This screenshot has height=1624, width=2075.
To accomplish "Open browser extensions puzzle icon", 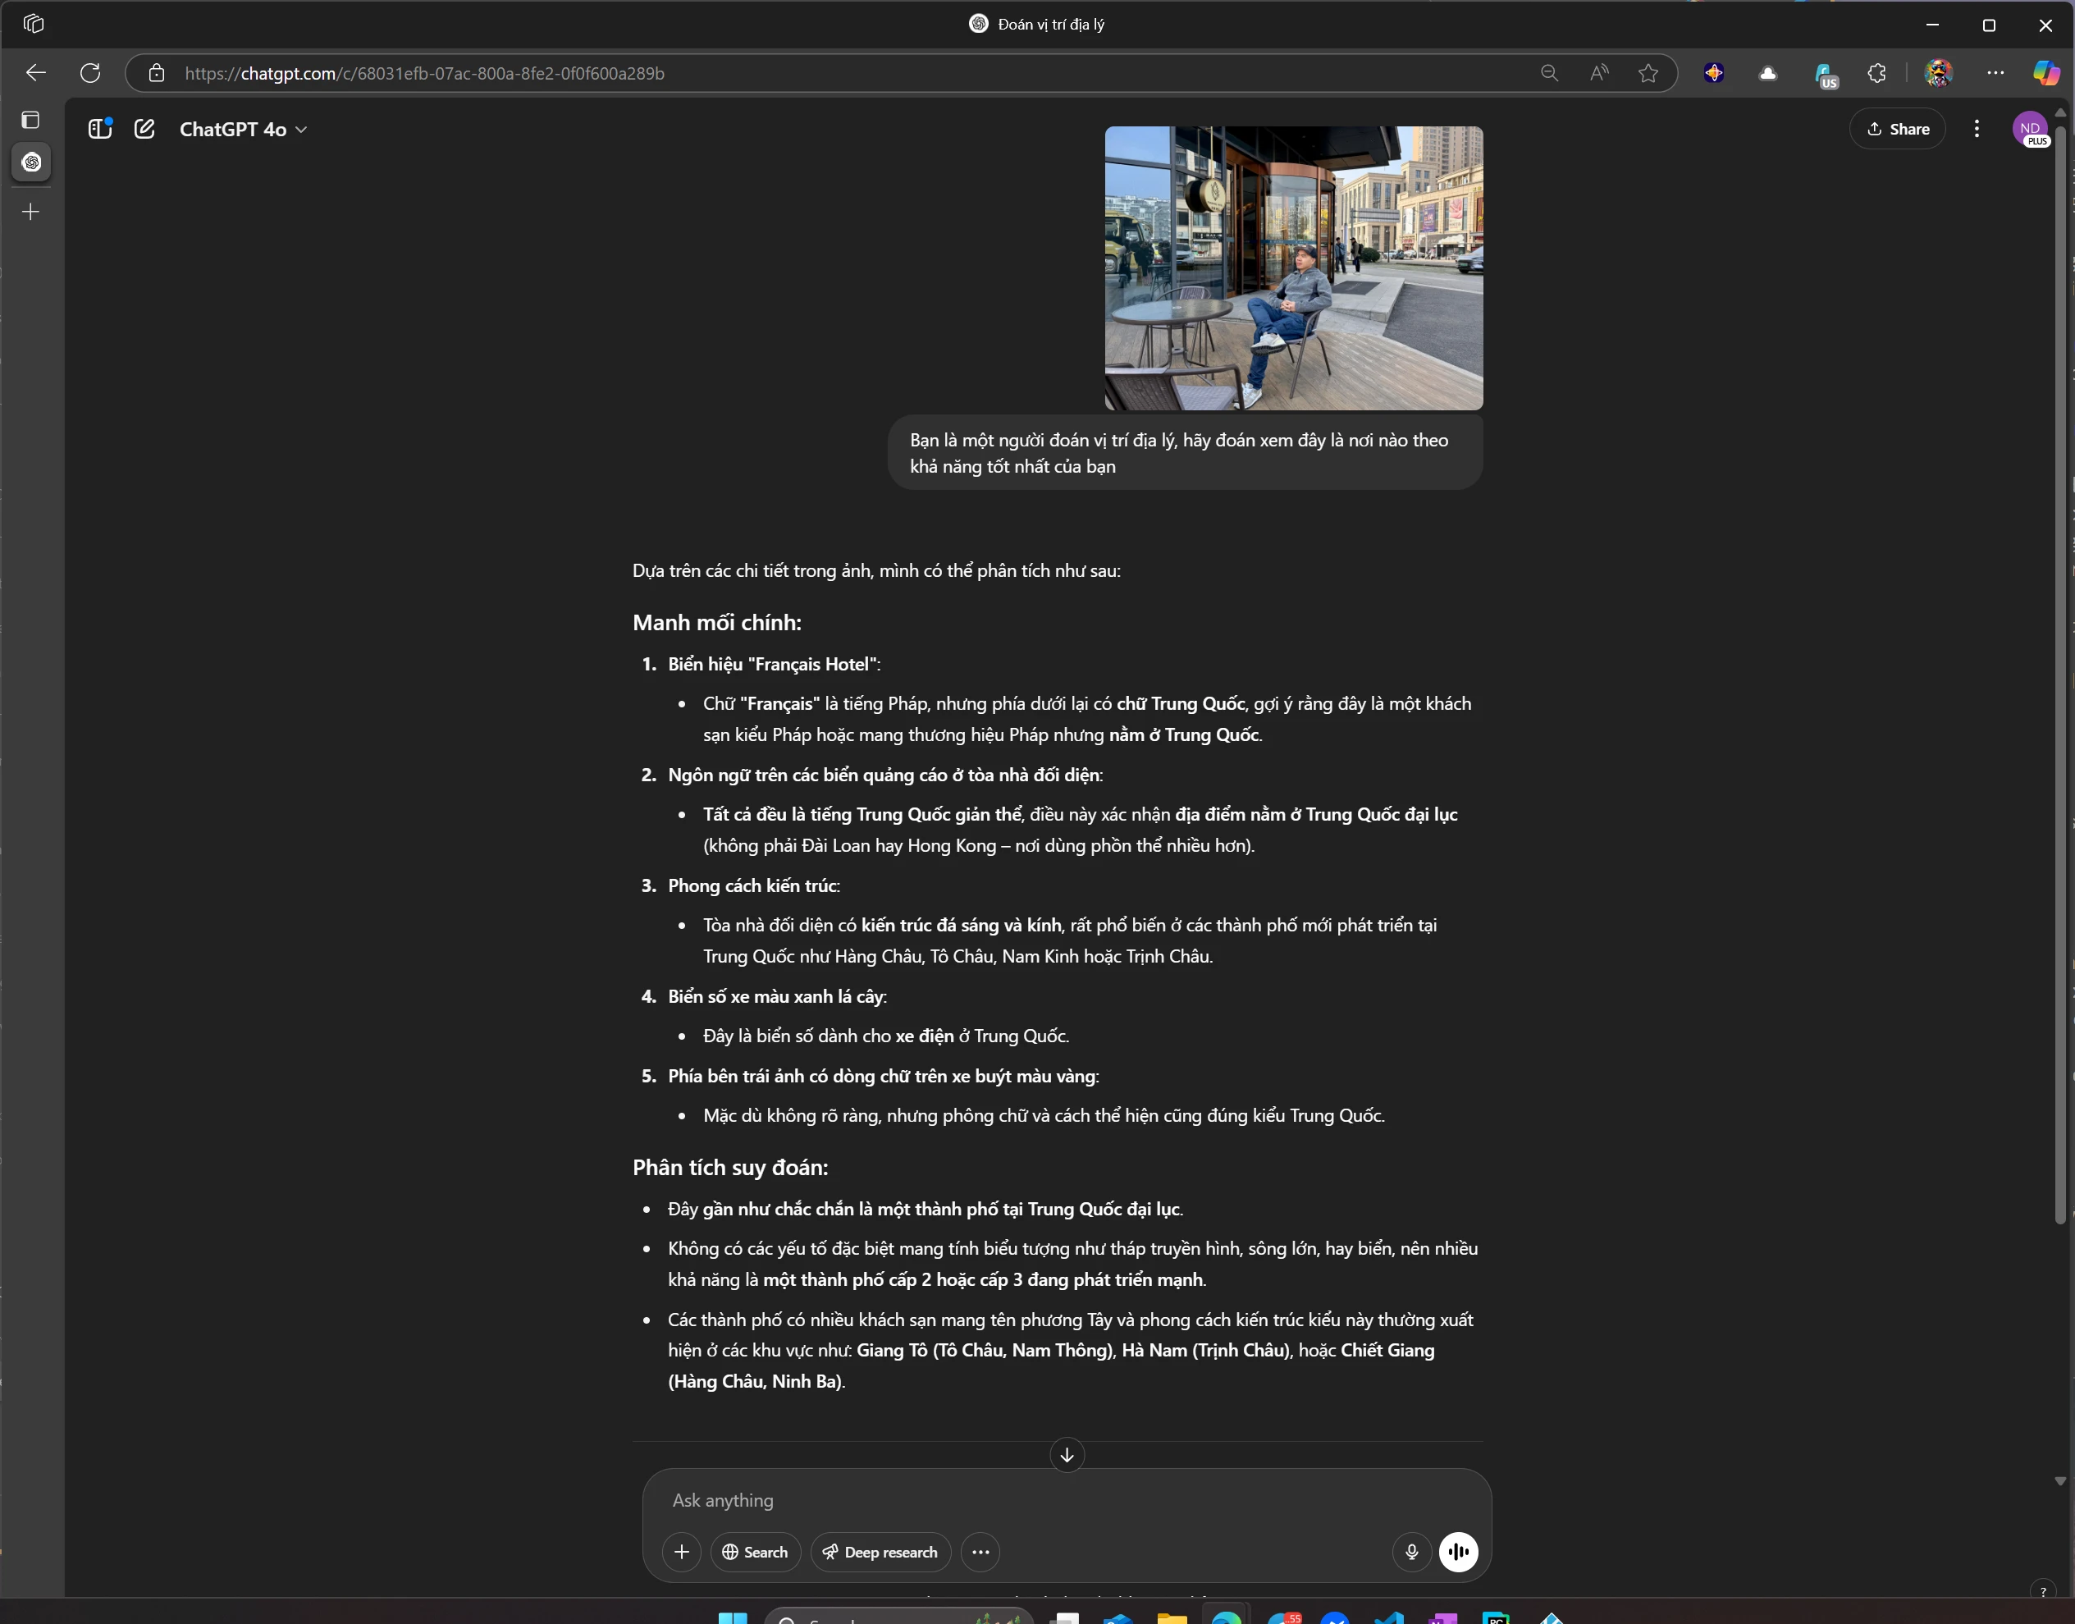I will (1876, 73).
